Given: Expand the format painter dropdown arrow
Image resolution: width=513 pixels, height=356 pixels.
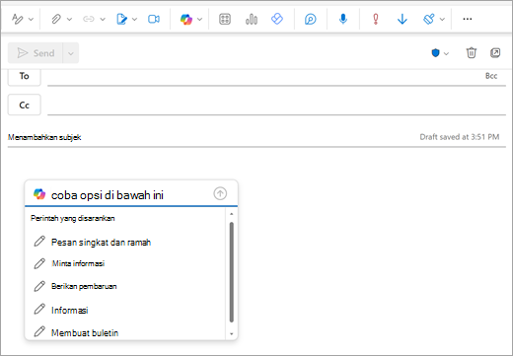Looking at the screenshot, I should (x=442, y=20).
